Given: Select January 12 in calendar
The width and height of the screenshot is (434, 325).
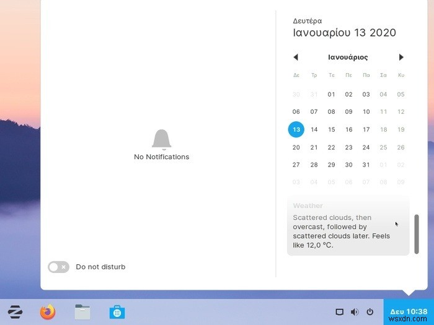Looking at the screenshot, I should click(x=401, y=111).
